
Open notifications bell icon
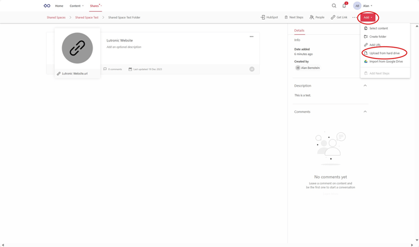pyautogui.click(x=344, y=5)
